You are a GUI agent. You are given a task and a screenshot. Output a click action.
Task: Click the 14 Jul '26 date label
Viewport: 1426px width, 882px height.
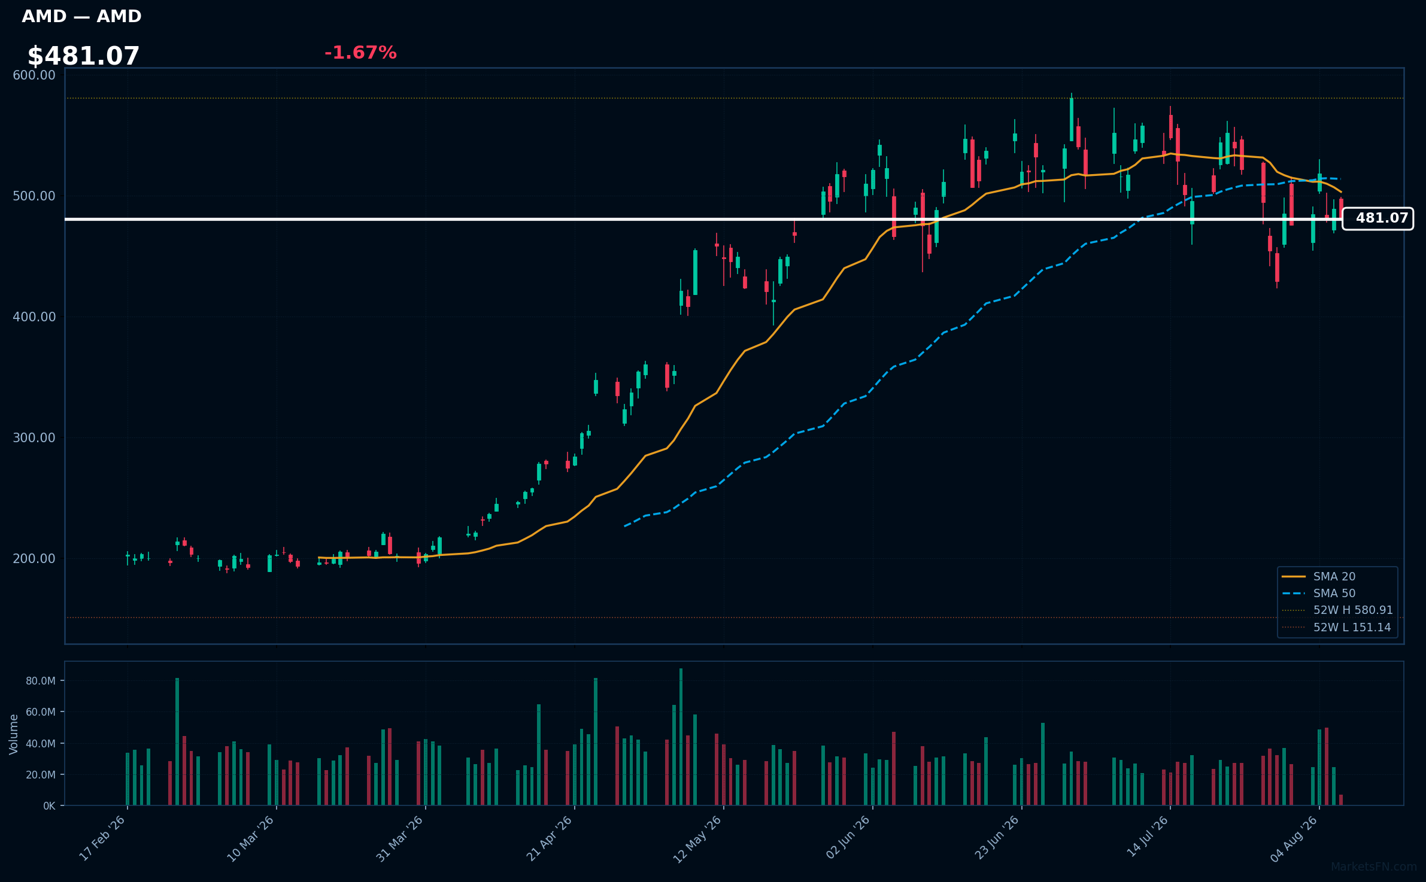[1148, 837]
